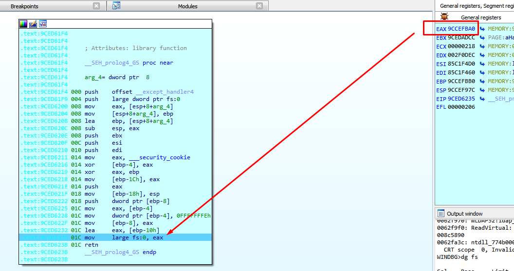
Task: Click the edit node comment pencil icon
Action: (x=33, y=24)
